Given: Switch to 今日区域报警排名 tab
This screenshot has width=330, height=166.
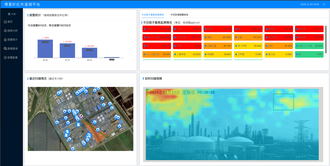Looking at the screenshot, I should [x=179, y=15].
